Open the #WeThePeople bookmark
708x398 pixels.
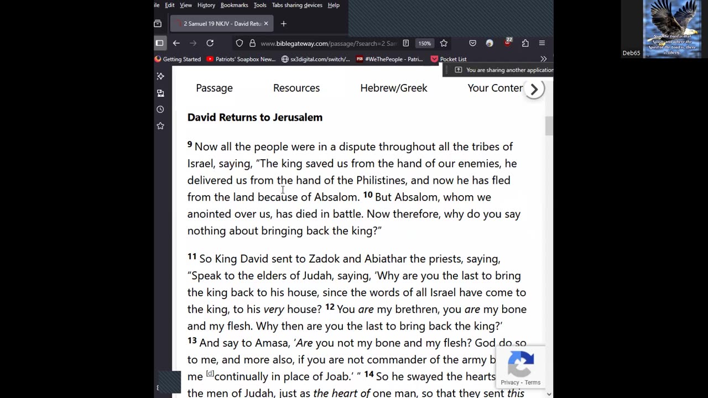coord(389,59)
